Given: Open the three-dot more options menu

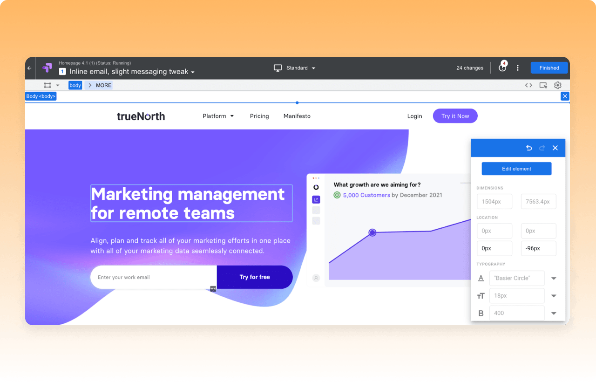Looking at the screenshot, I should pyautogui.click(x=518, y=68).
